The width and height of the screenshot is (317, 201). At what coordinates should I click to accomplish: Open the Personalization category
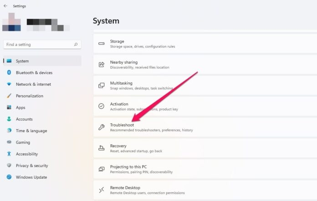click(x=29, y=96)
